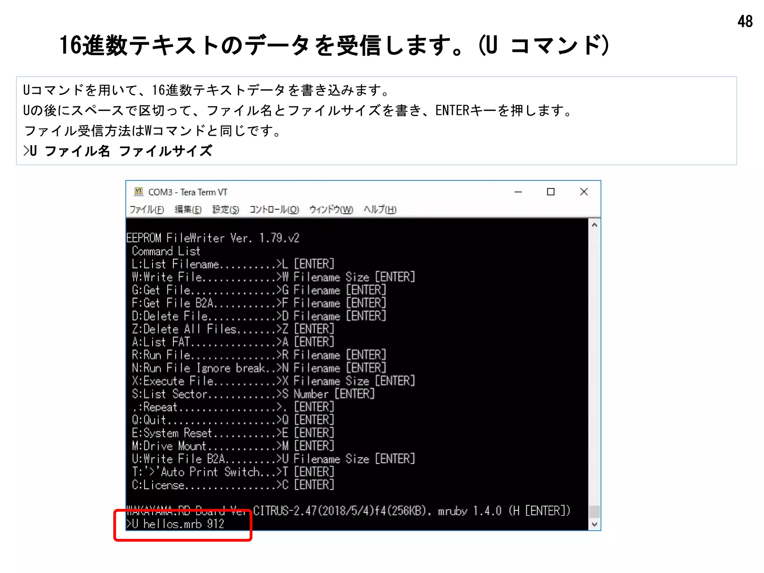This screenshot has height=573, width=764.
Task: Click the 'T:'>'Auto Print Switch' line
Action: coord(233,472)
